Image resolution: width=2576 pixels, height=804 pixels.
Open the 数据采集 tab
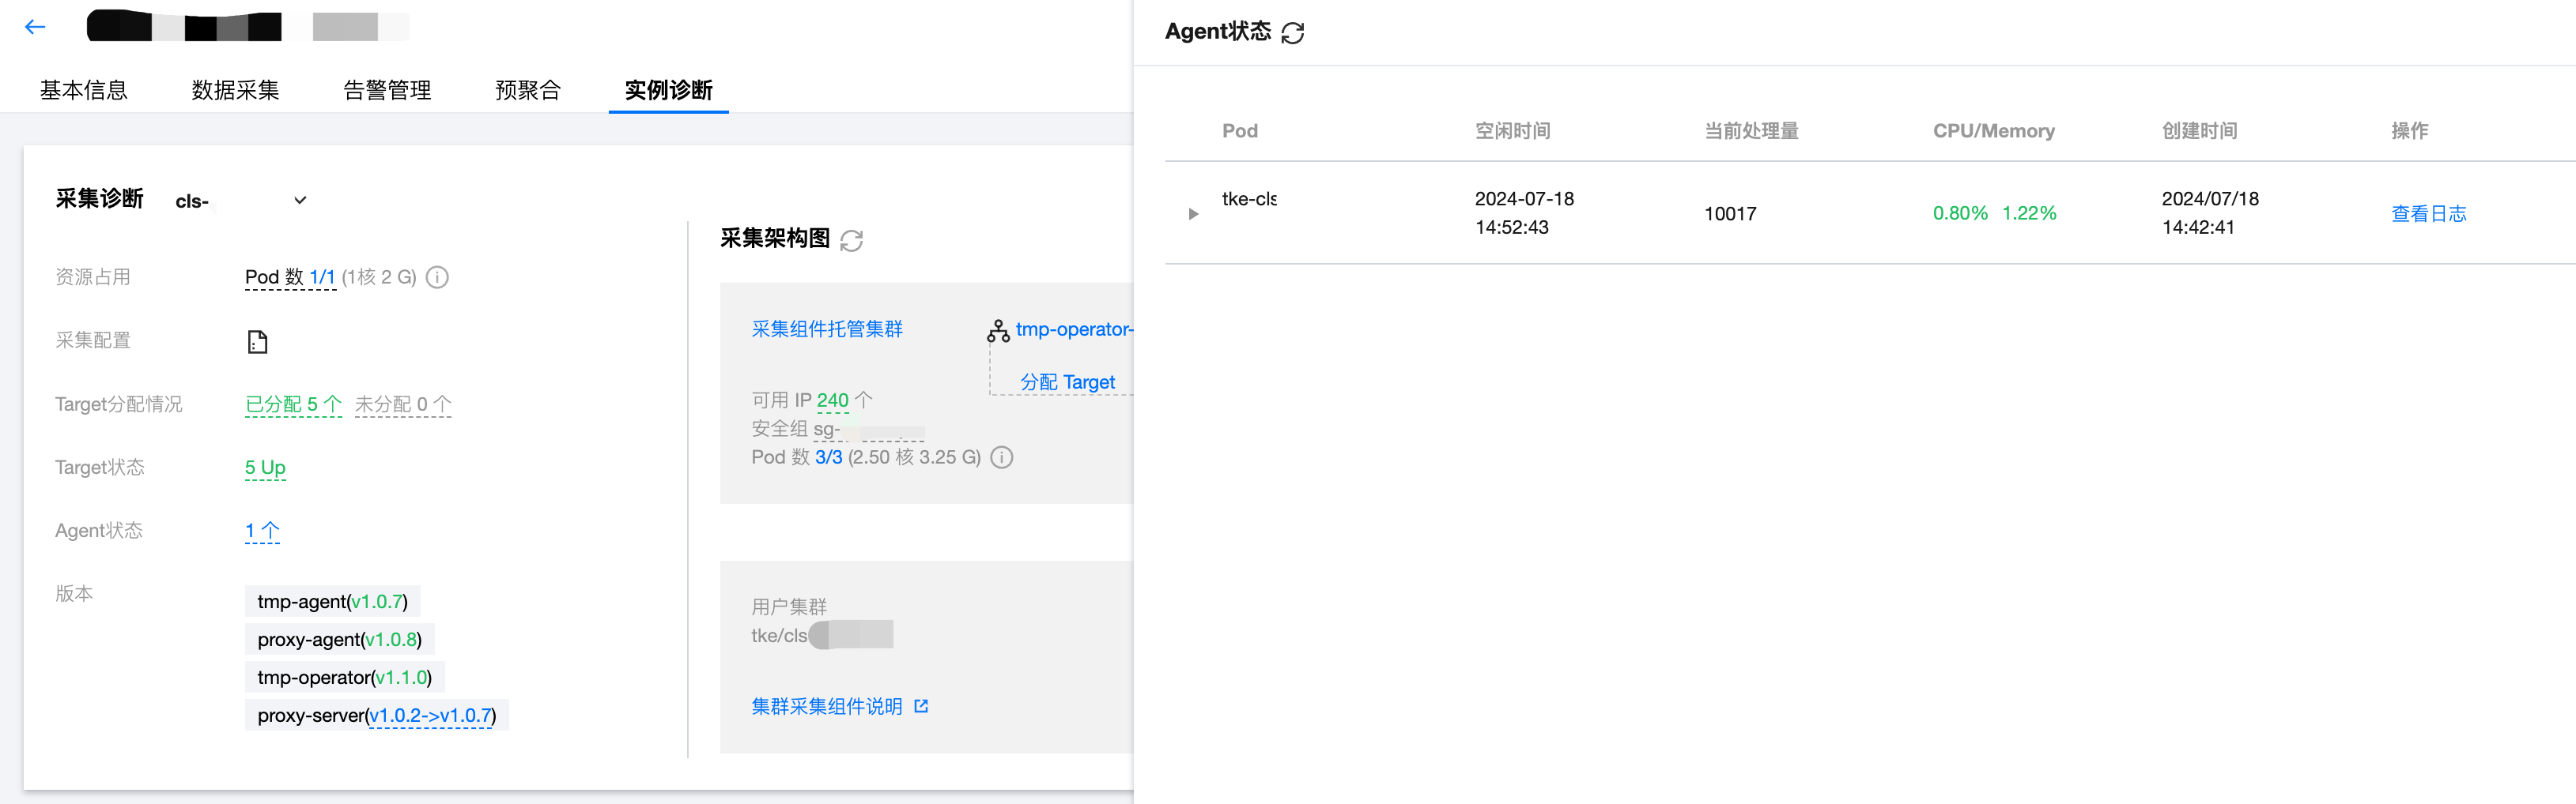pos(235,90)
